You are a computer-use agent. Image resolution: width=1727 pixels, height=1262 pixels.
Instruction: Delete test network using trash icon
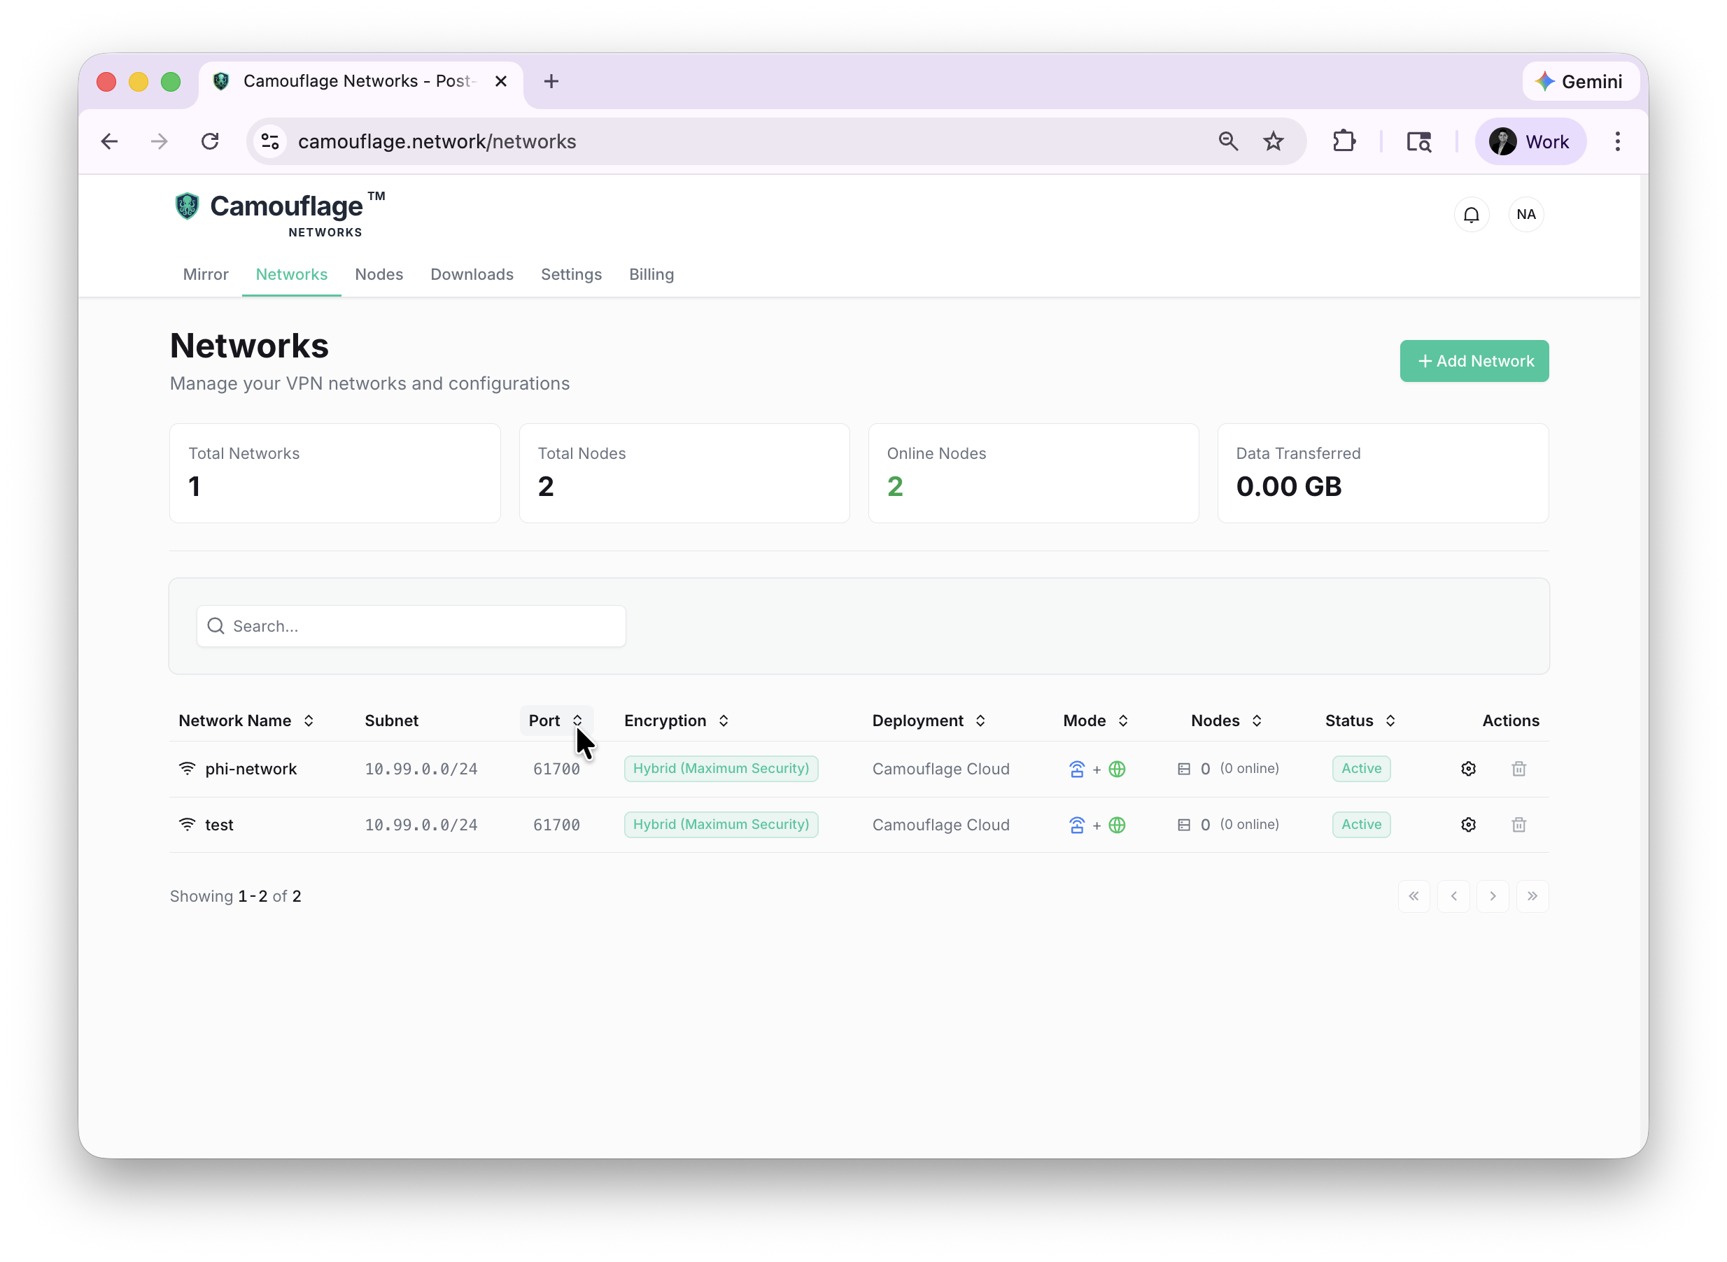tap(1518, 824)
